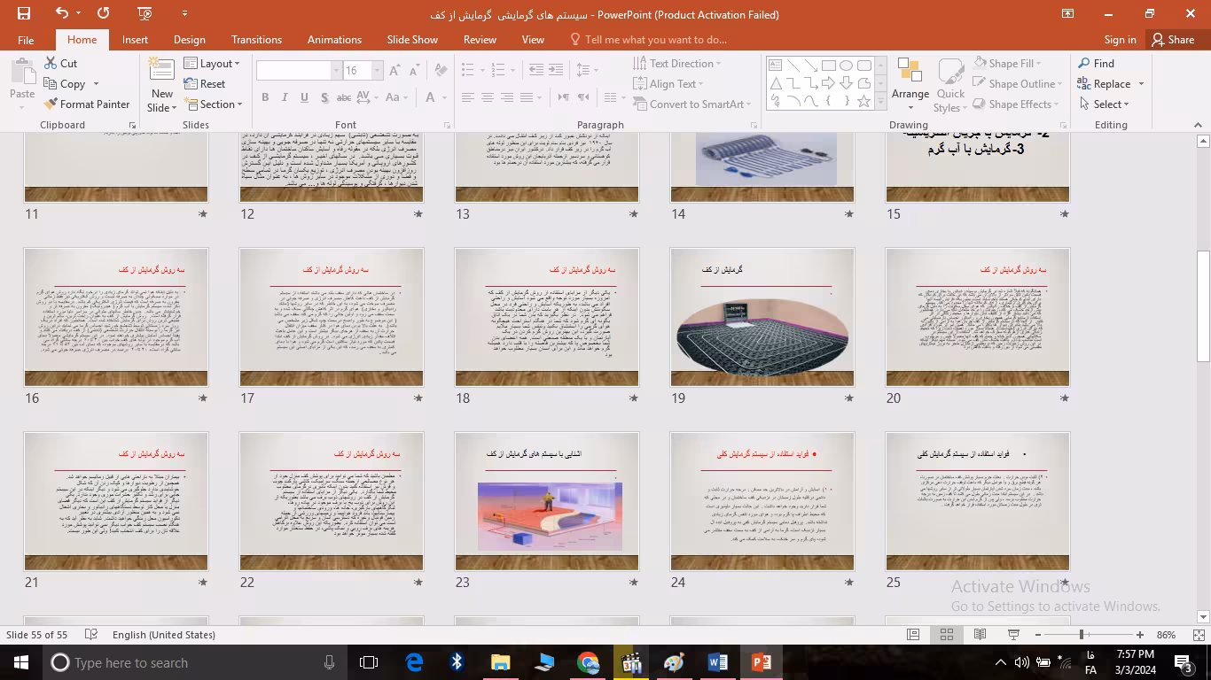Click Reset in the Slides group
Viewport: 1211px width, 680px height.
tap(205, 84)
